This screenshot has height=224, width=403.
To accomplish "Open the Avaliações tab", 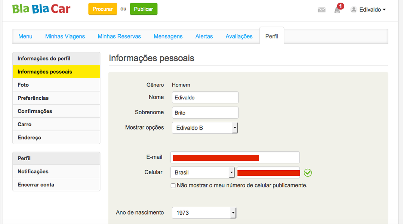I will pos(239,37).
